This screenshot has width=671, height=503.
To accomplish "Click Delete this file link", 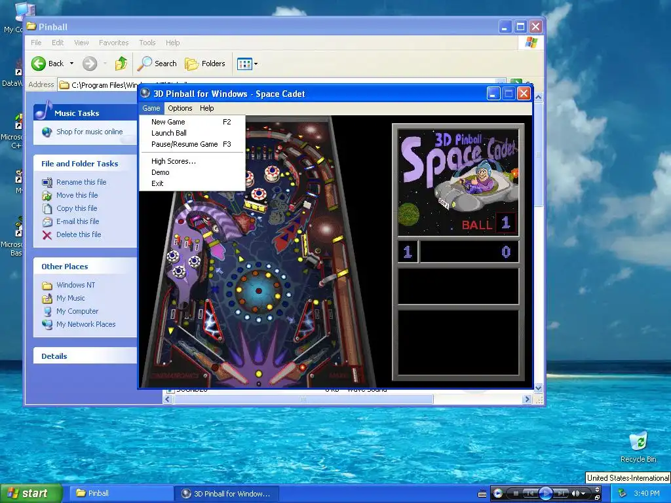I will tap(79, 235).
